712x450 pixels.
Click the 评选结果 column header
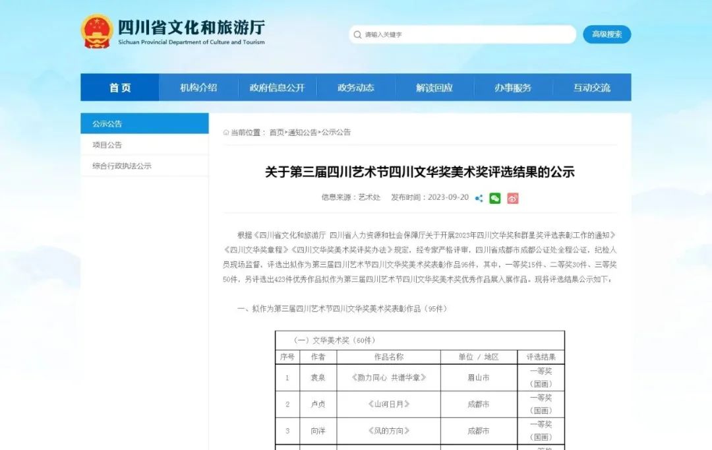point(541,357)
